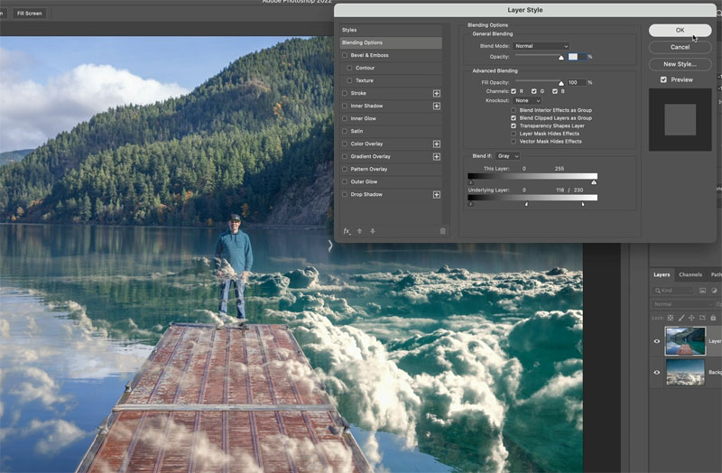Select the top layer thumbnail

click(685, 341)
